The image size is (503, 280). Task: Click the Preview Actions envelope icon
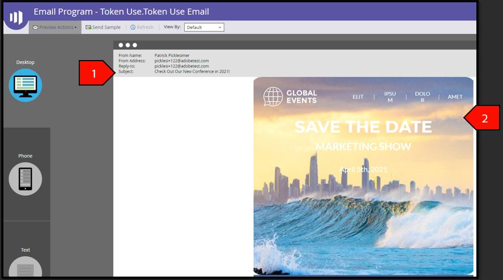pyautogui.click(x=36, y=27)
